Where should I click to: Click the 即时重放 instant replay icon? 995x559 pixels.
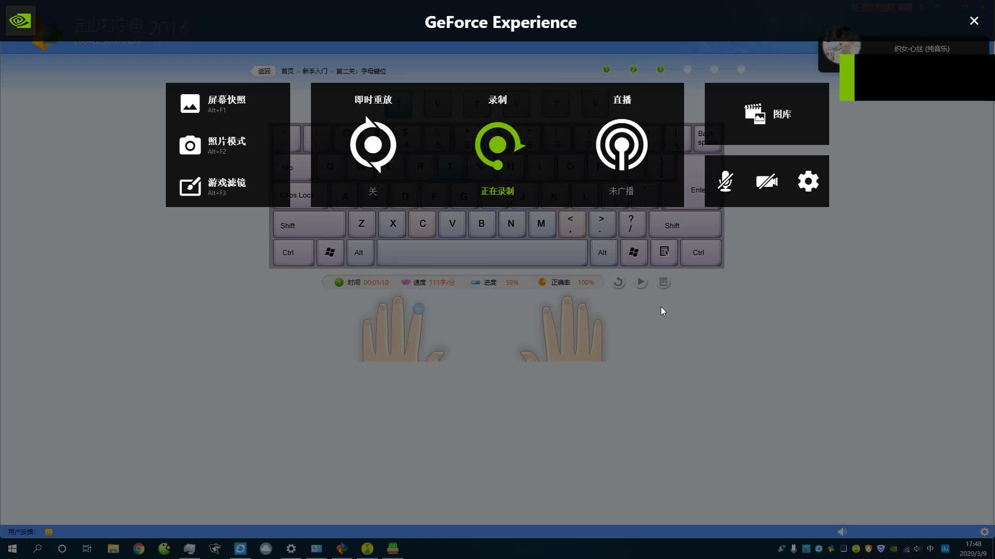pos(373,145)
